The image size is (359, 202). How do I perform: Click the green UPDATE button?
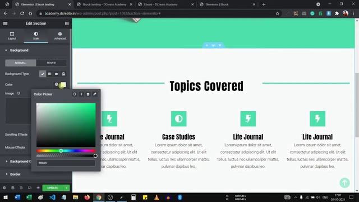53,188
